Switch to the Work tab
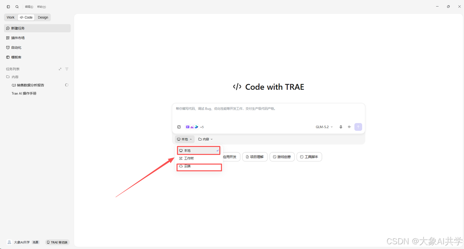 click(x=11, y=17)
